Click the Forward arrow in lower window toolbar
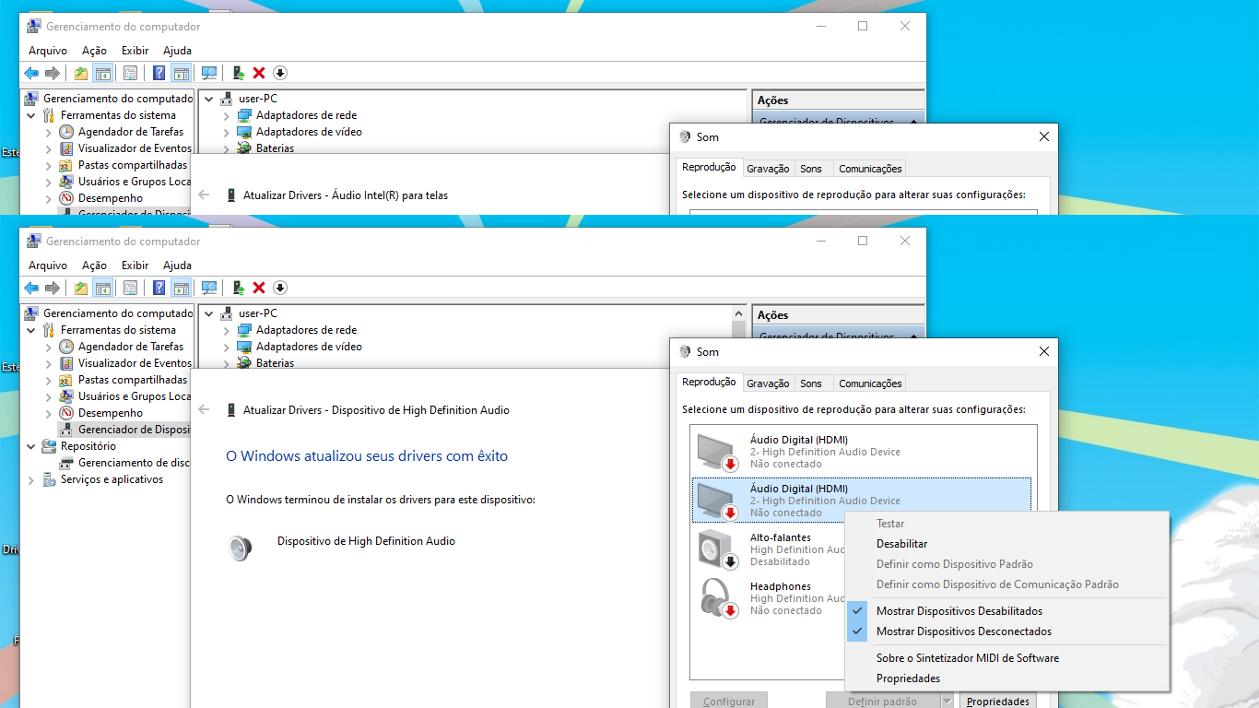Image resolution: width=1259 pixels, height=708 pixels. coord(53,288)
